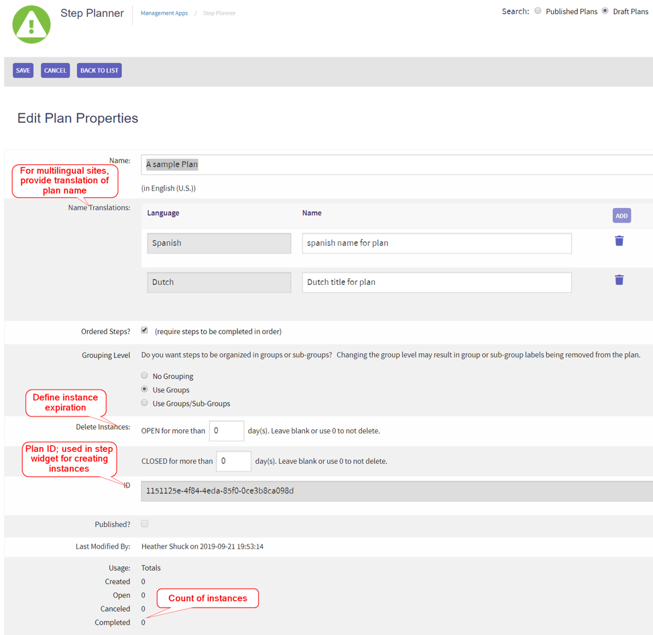Image resolution: width=653 pixels, height=635 pixels.
Task: Search in Published Plans
Action: (x=538, y=11)
